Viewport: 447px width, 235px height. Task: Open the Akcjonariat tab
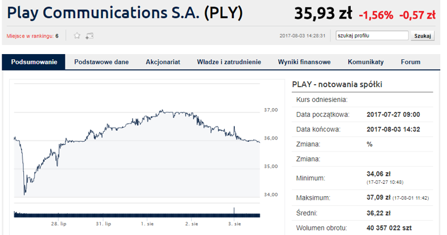click(x=163, y=62)
